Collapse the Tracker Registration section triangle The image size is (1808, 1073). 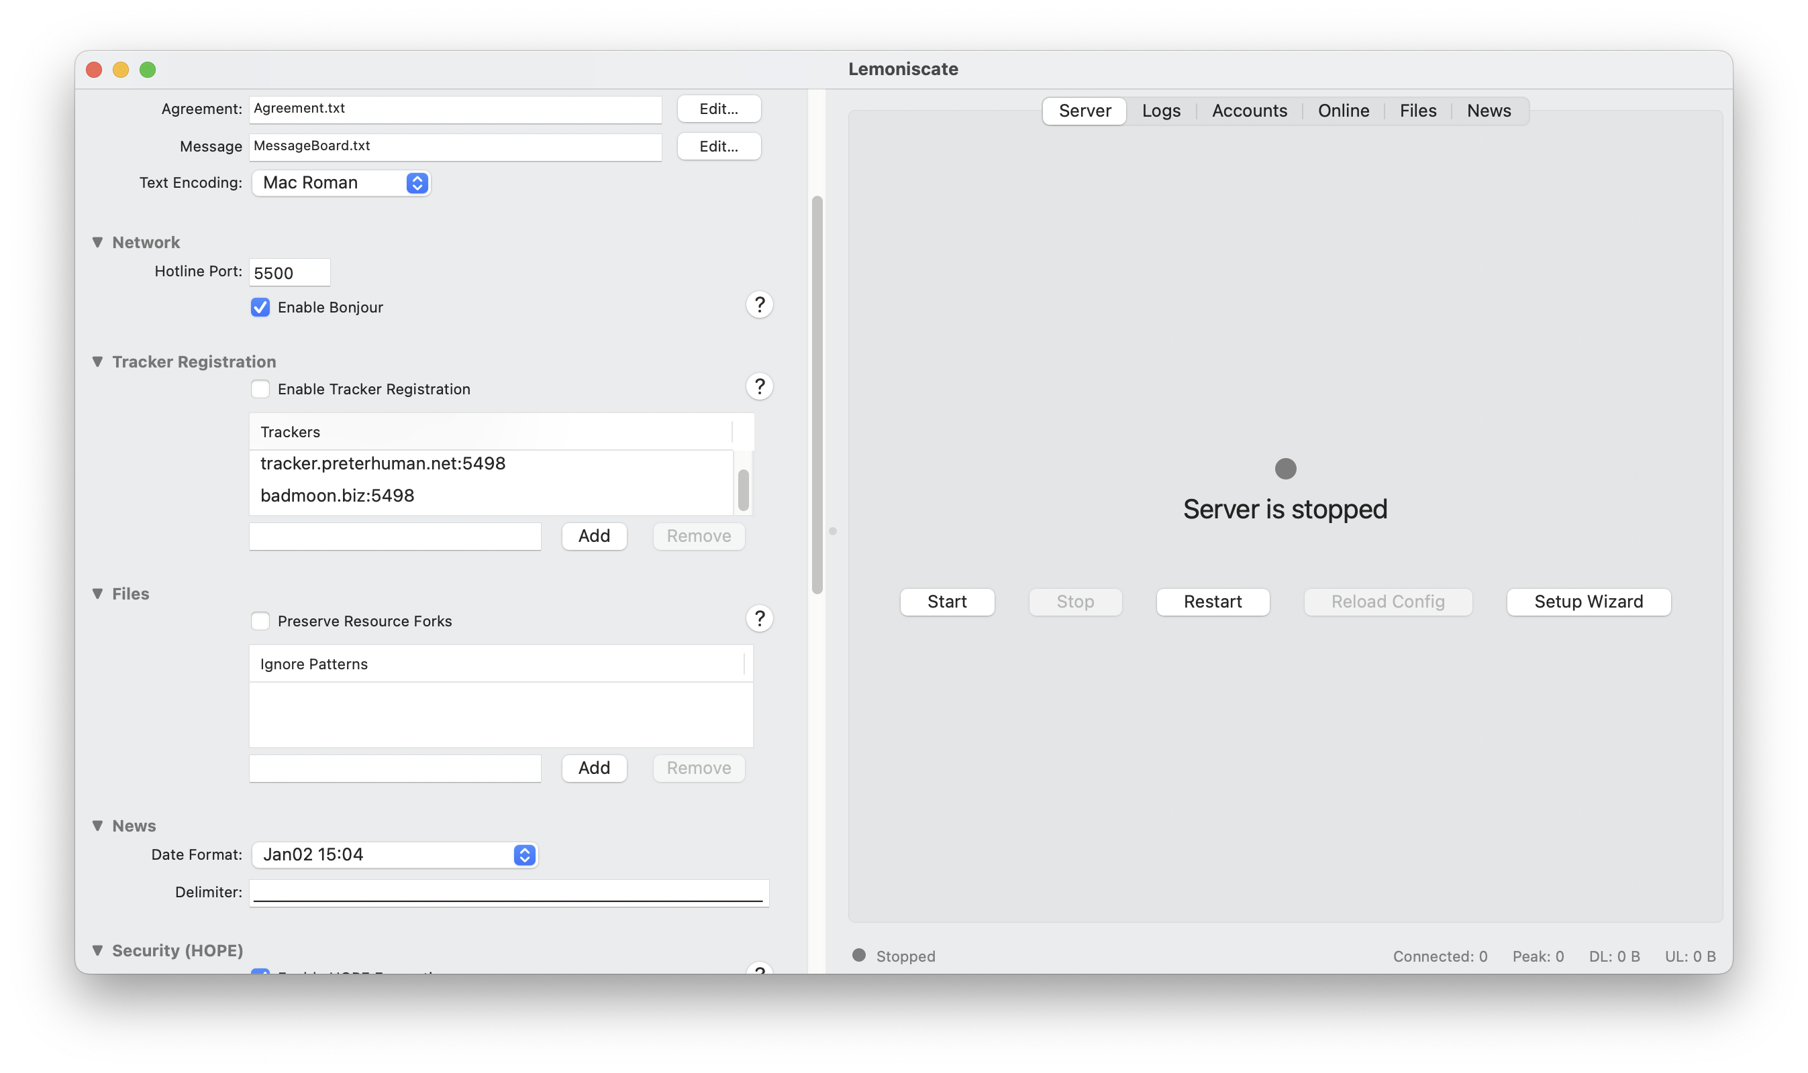coord(98,361)
